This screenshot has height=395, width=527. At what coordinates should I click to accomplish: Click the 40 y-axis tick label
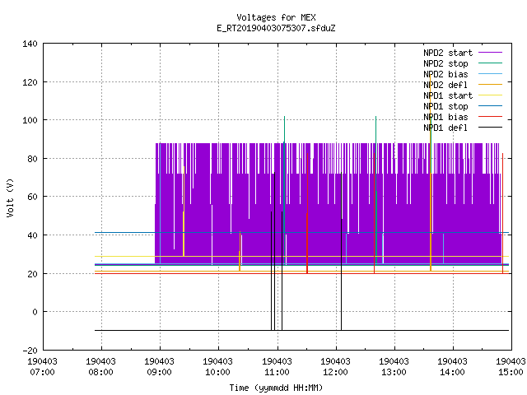click(32, 235)
